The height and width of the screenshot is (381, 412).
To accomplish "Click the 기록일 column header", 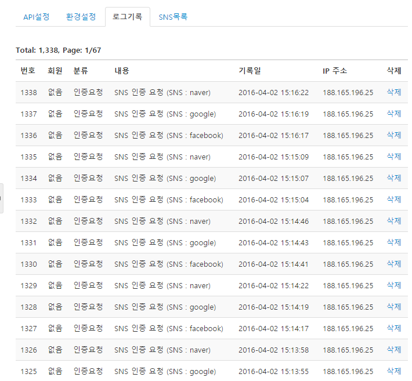I will click(250, 71).
